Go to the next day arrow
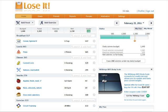Image resolution: width=168 pixels, height=112 pixels. coord(151,23)
